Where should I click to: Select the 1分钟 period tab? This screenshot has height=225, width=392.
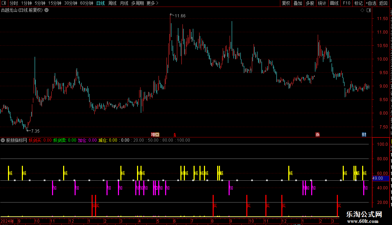pyautogui.click(x=26, y=3)
